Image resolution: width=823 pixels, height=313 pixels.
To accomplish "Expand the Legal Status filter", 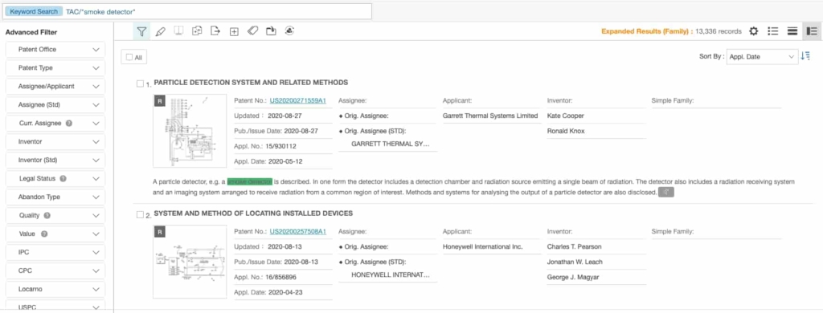I will pyautogui.click(x=55, y=178).
